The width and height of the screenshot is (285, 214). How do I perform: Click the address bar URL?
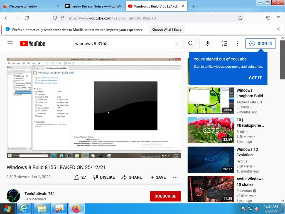(112, 18)
